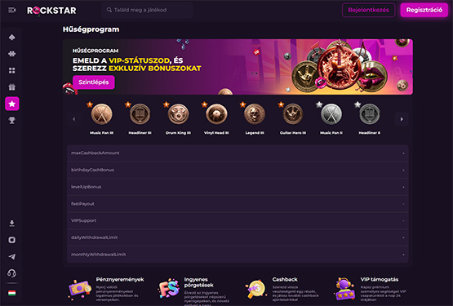Click the Pénznyeremények money icon
Image resolution: width=453 pixels, height=306 pixels.
coord(80,289)
